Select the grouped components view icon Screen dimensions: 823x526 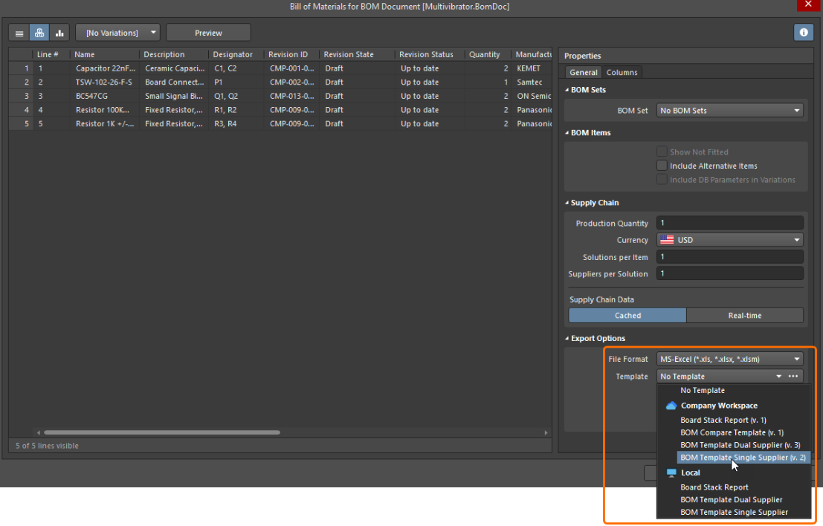[39, 33]
